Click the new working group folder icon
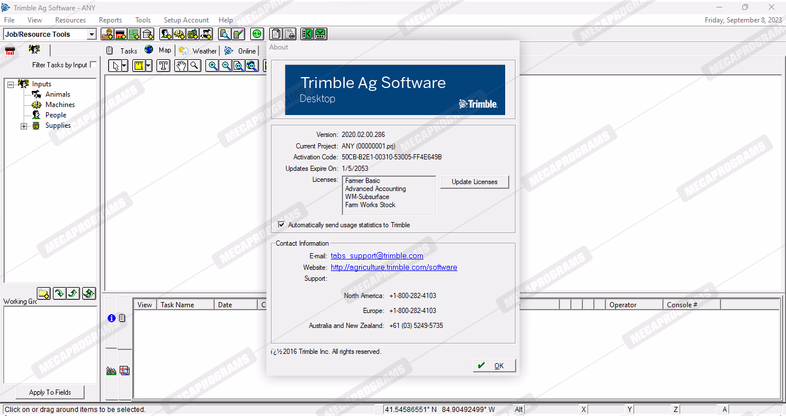This screenshot has width=786, height=416. (x=44, y=293)
